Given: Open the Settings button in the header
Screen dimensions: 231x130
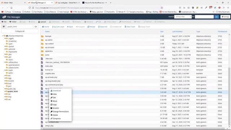Looking at the screenshot, I should click(225, 17).
